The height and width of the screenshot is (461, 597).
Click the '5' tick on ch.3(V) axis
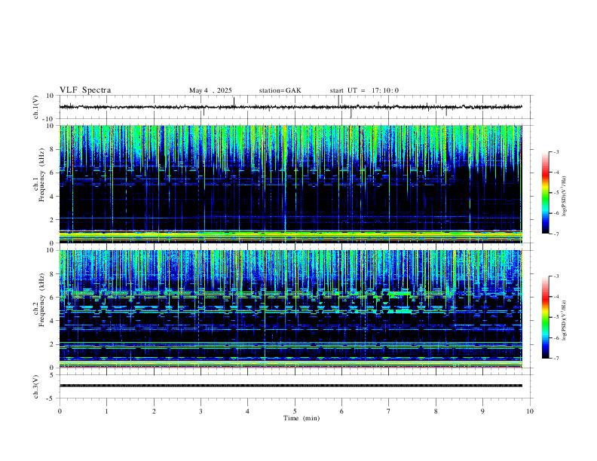(53, 375)
